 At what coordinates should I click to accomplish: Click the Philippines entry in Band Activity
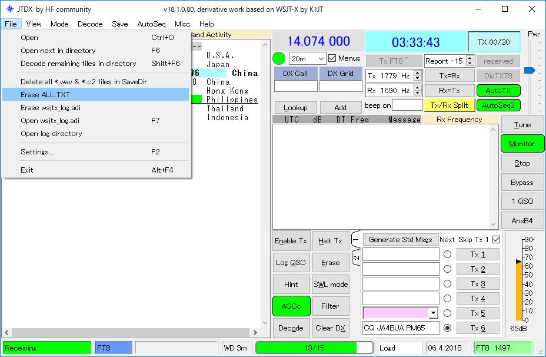pos(232,100)
